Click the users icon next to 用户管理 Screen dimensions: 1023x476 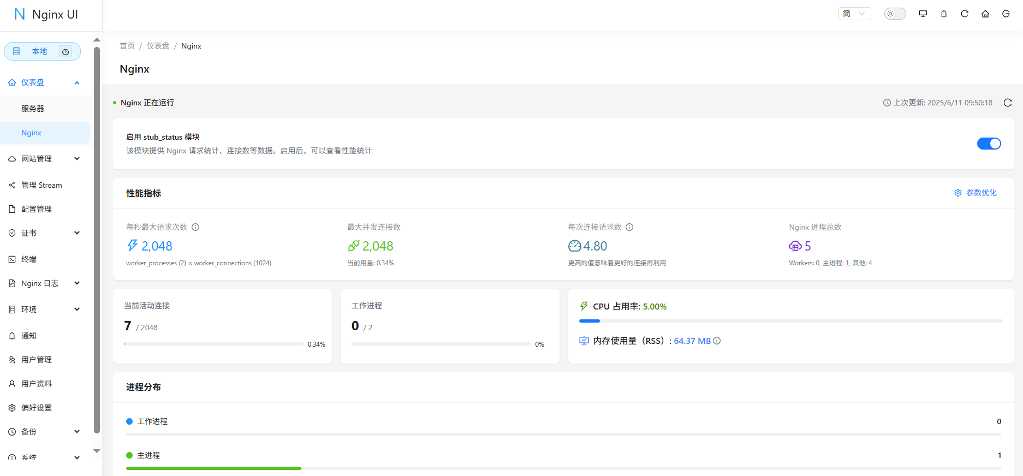coord(12,360)
